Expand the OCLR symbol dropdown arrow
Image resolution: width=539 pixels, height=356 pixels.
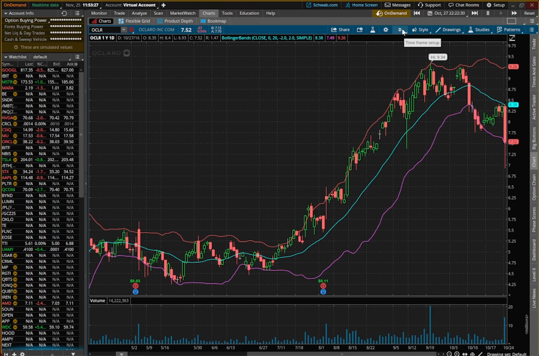[x=124, y=30]
